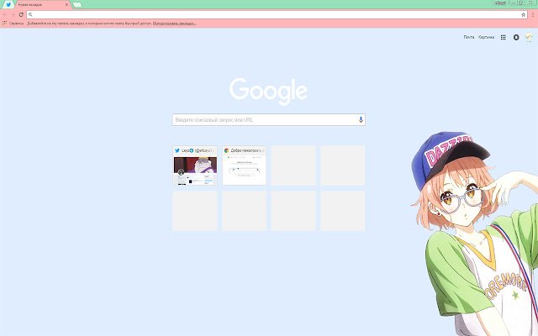
Task: Minimize the Chrome window
Action: [514, 3]
